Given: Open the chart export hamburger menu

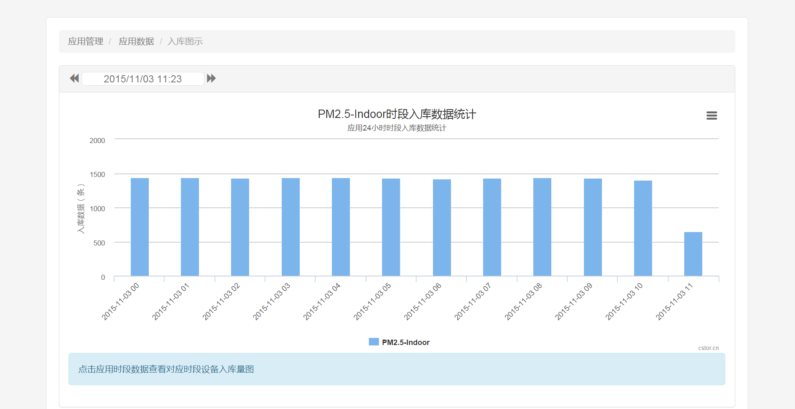Looking at the screenshot, I should [711, 116].
